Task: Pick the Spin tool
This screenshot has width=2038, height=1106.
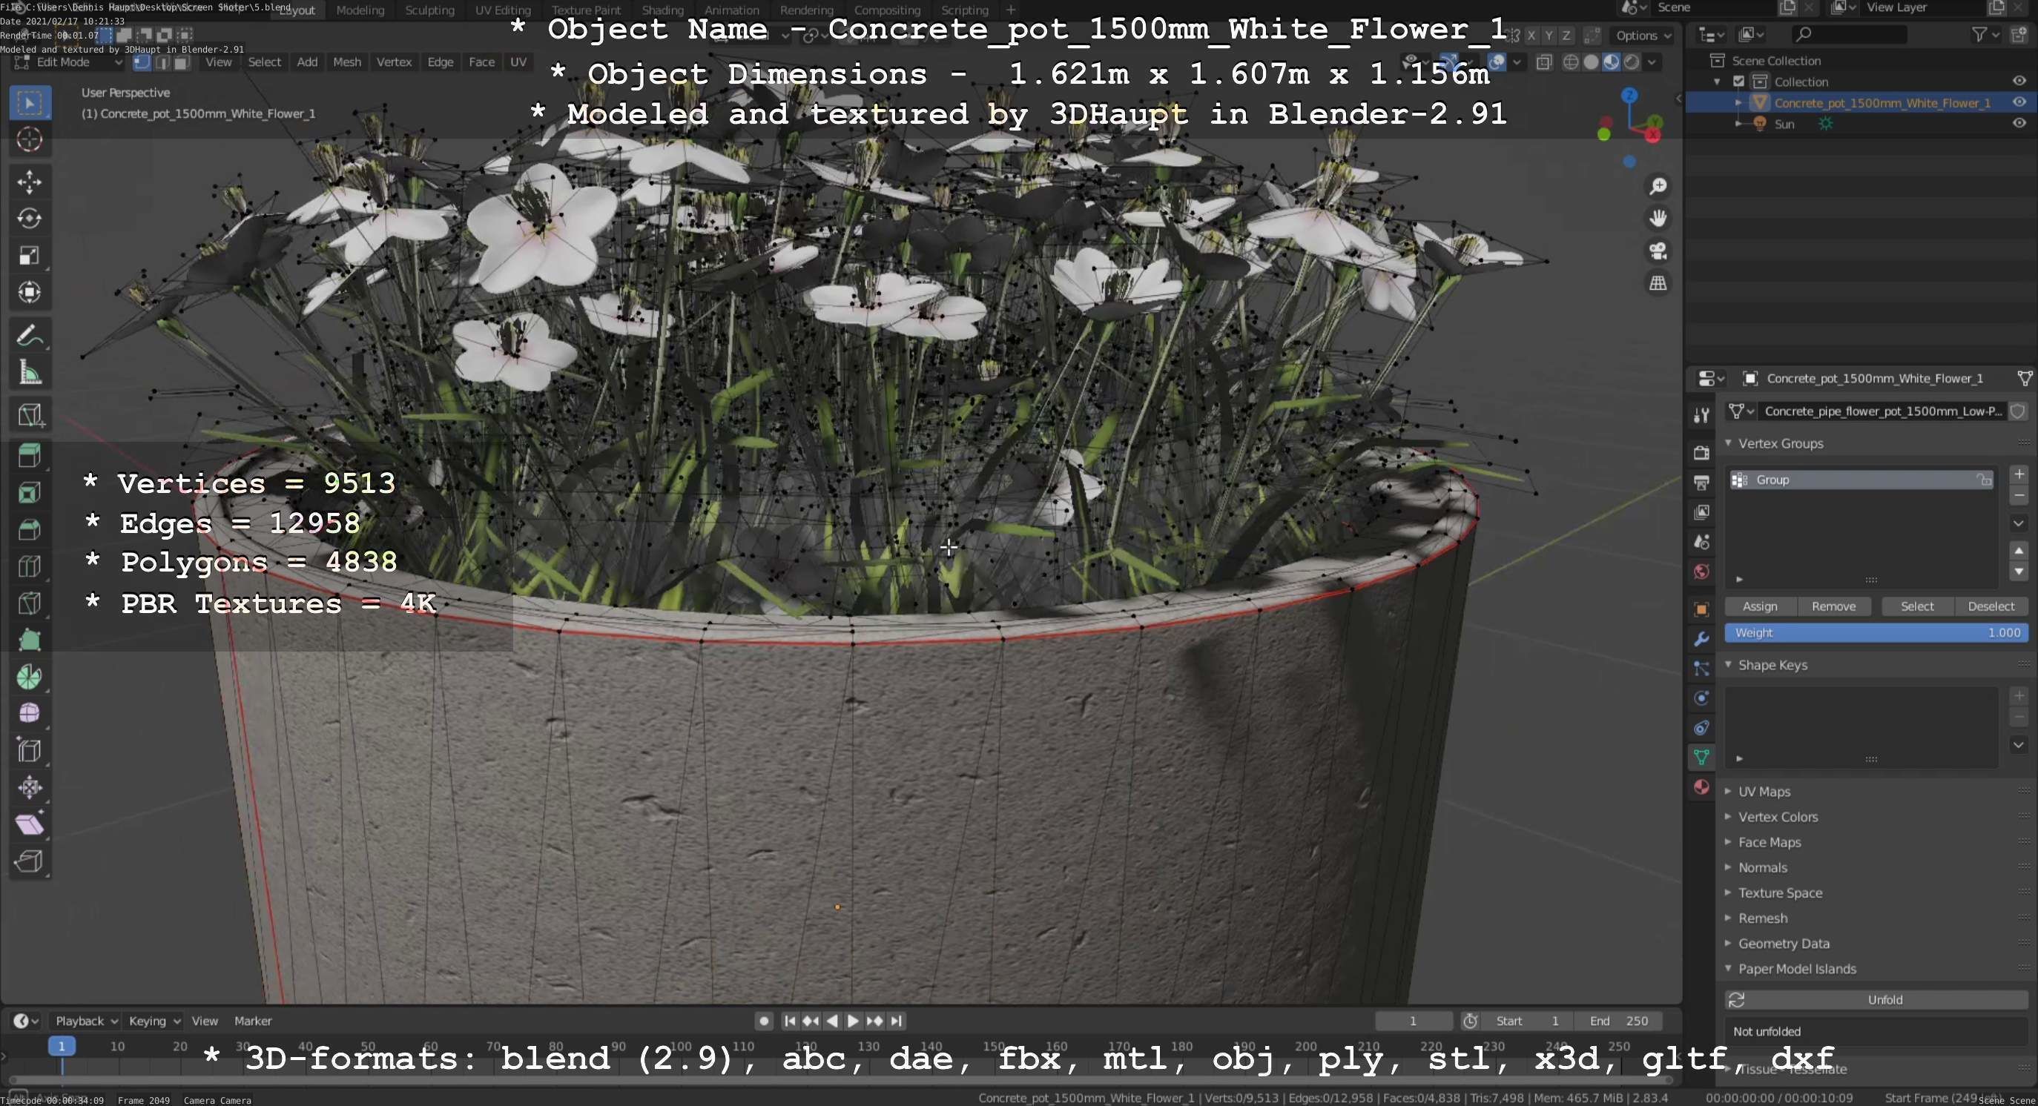Action: 30,677
